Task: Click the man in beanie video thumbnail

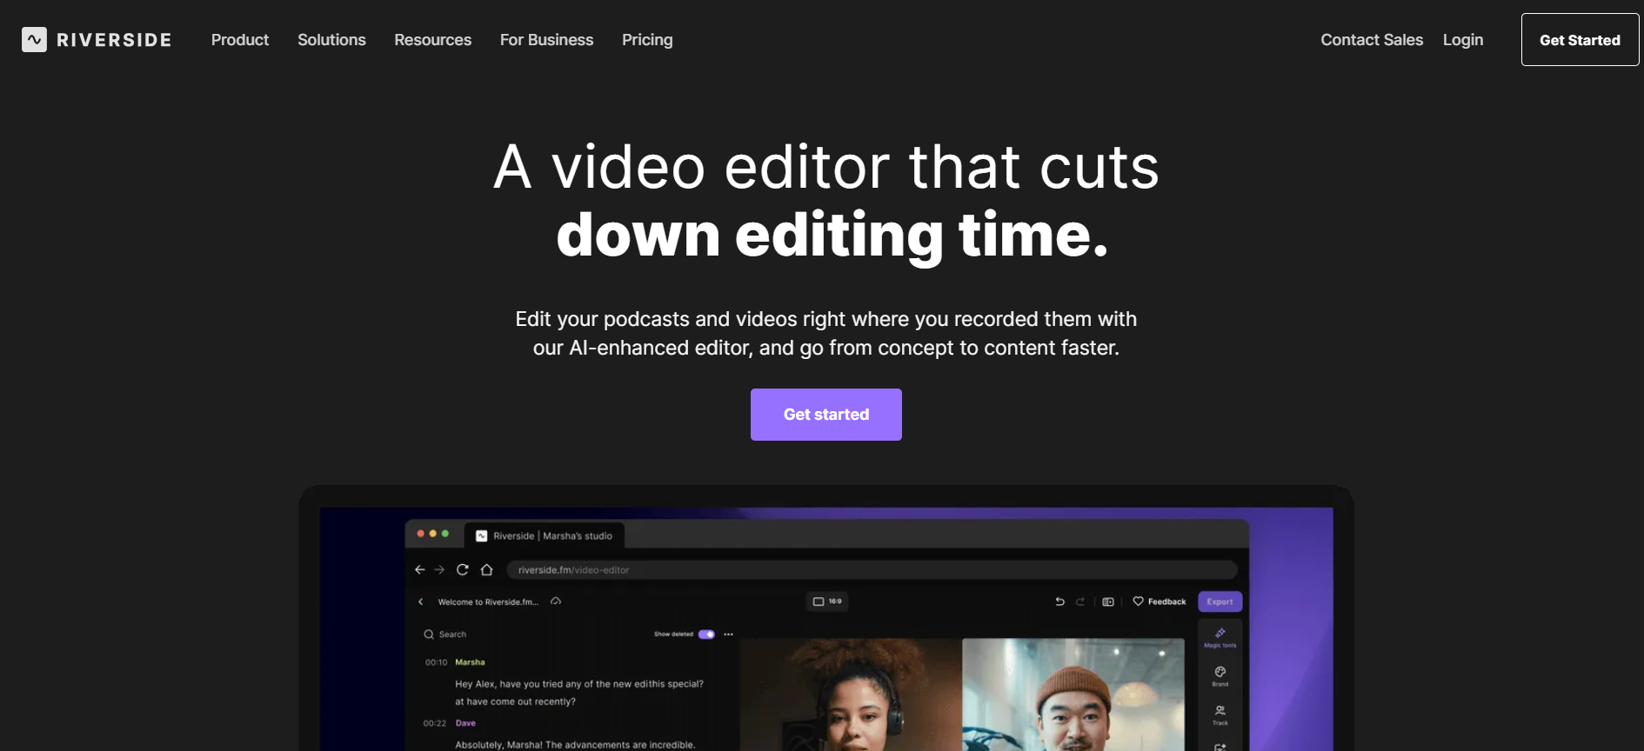Action: 1073,695
